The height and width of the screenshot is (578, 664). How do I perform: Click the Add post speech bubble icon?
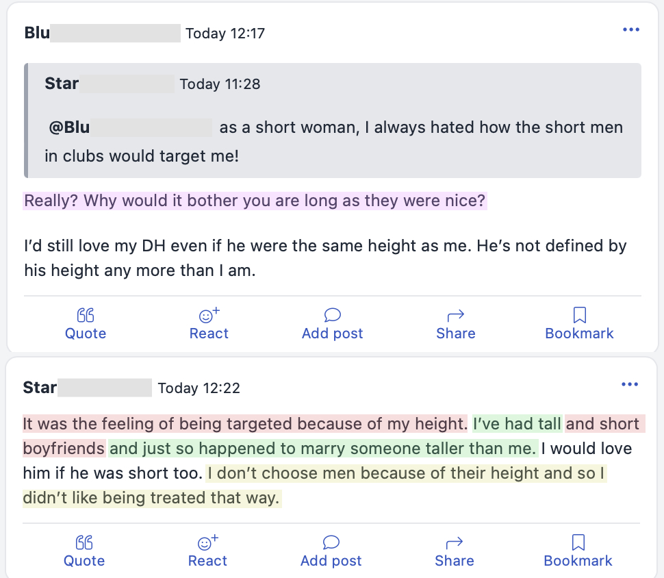point(332,315)
